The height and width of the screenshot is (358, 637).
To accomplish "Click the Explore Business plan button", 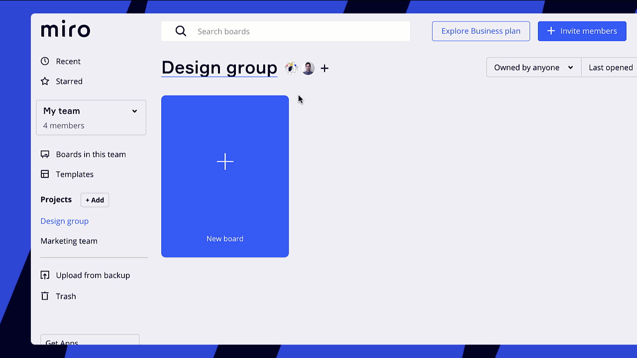I will [481, 31].
